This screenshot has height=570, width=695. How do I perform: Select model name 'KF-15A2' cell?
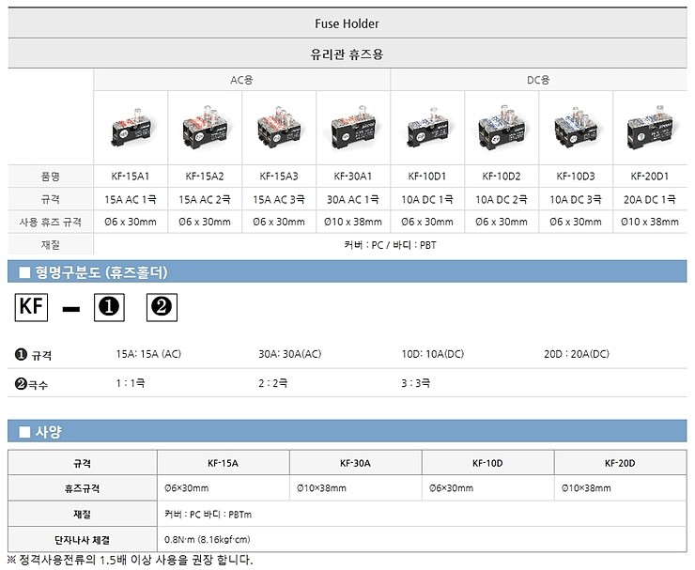[x=205, y=177]
